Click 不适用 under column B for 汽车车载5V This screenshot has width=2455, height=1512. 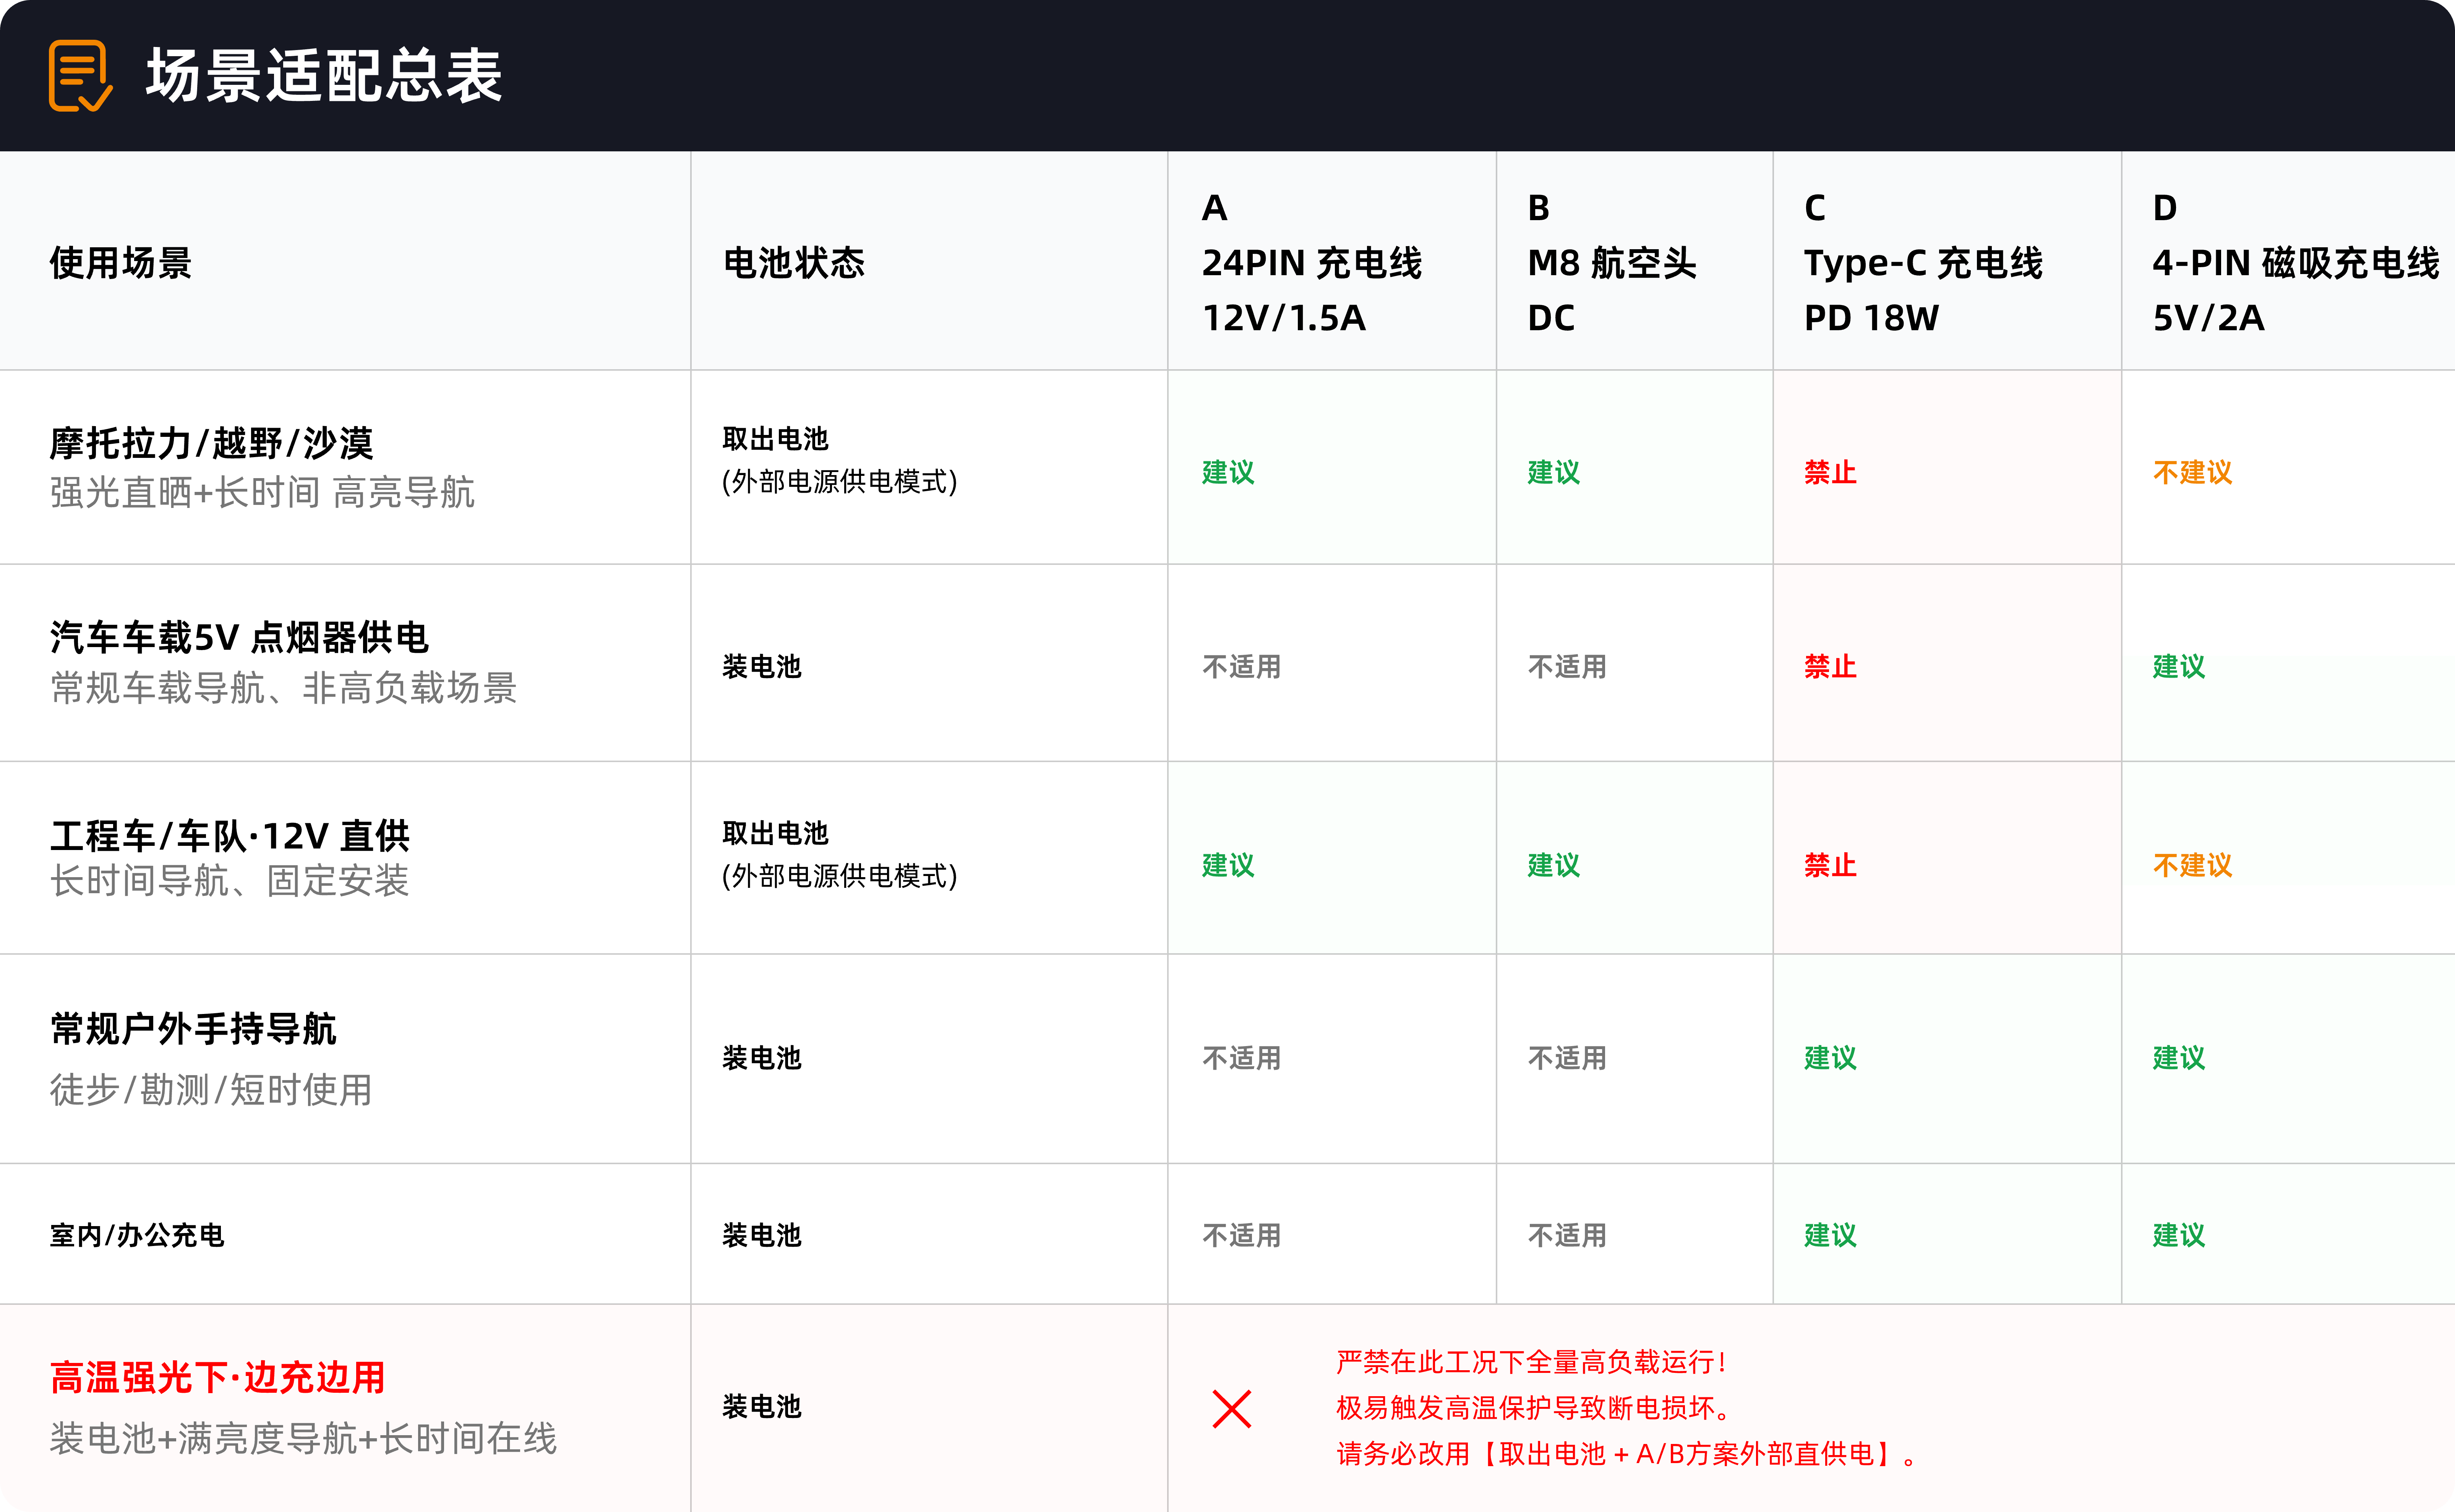pos(1567,666)
